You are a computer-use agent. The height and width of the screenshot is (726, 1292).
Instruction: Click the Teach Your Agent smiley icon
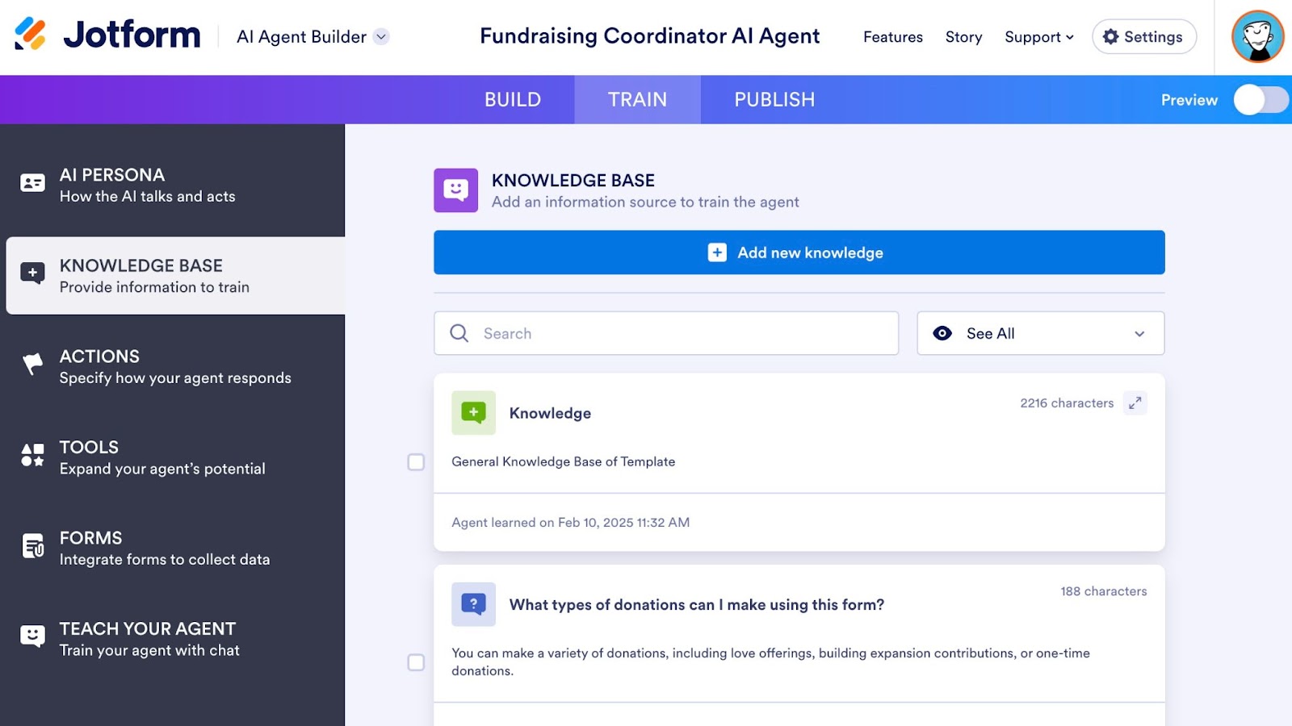tap(32, 636)
